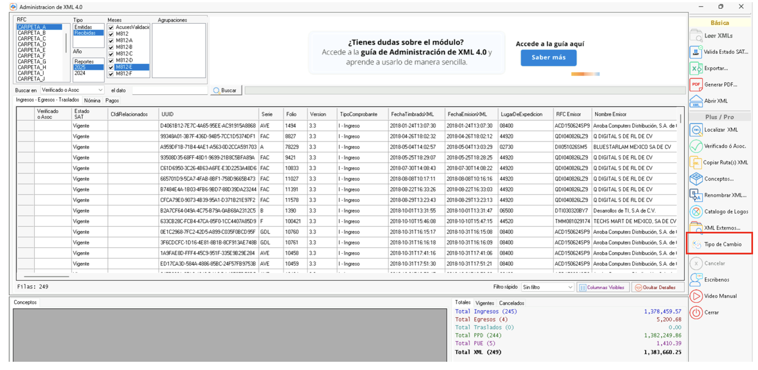The height and width of the screenshot is (370, 758).
Task: Toggle the AcusesValidacion checkbox
Action: point(111,27)
